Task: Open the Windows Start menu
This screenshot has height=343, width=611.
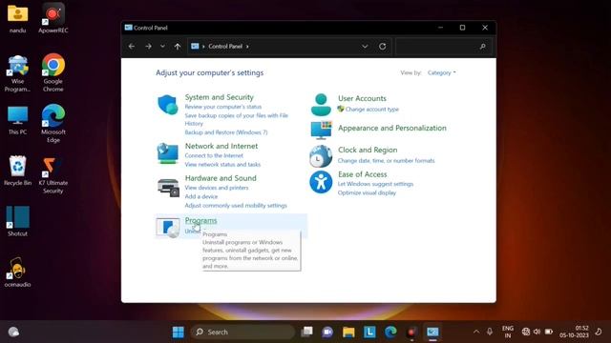Action: point(179,332)
